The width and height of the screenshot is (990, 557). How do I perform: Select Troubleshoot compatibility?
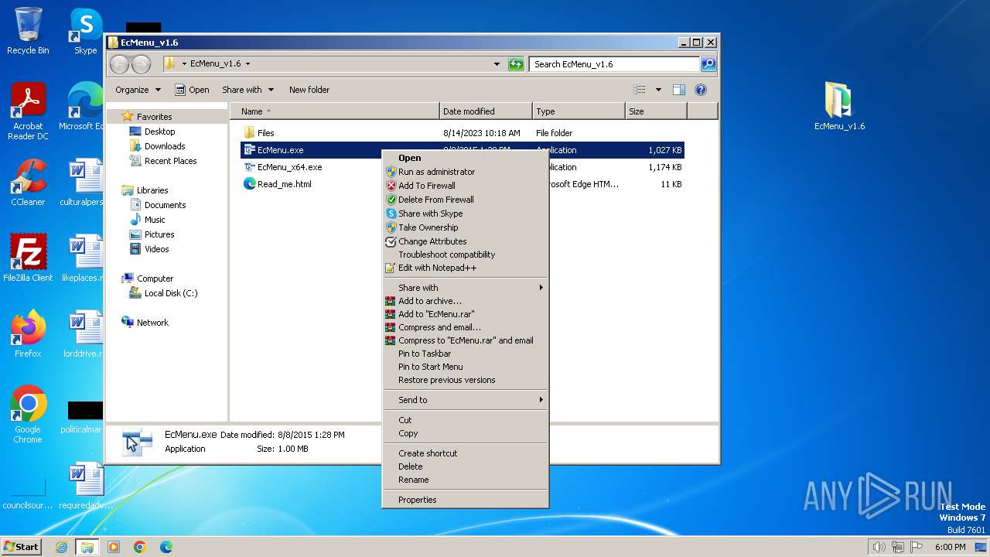(465, 255)
